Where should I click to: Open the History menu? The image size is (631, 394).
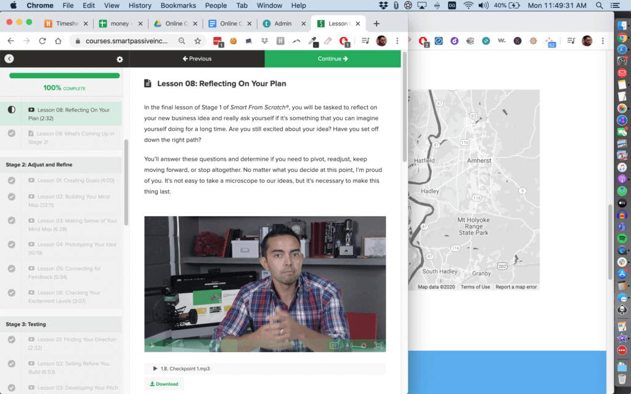[x=140, y=6]
